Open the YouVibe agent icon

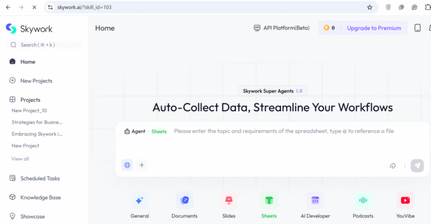pos(405,201)
